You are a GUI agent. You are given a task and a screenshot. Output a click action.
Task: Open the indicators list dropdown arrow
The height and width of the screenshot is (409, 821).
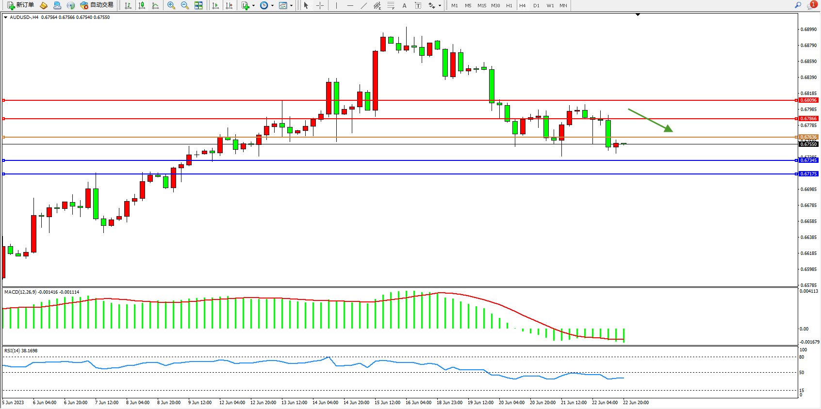[x=253, y=6]
